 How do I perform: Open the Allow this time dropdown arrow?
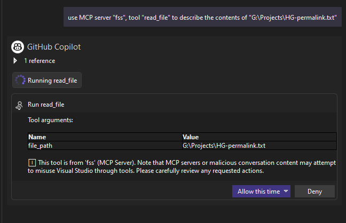(286, 191)
